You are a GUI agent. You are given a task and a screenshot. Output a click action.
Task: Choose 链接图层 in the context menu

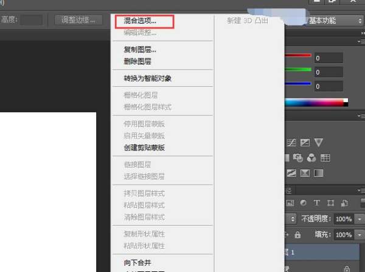(x=137, y=165)
